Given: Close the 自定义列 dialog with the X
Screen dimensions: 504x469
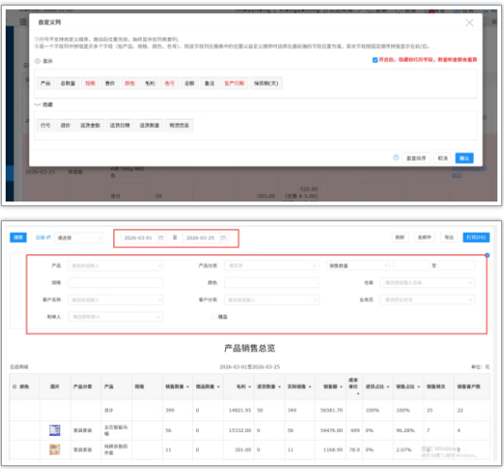Looking at the screenshot, I should click(469, 23).
